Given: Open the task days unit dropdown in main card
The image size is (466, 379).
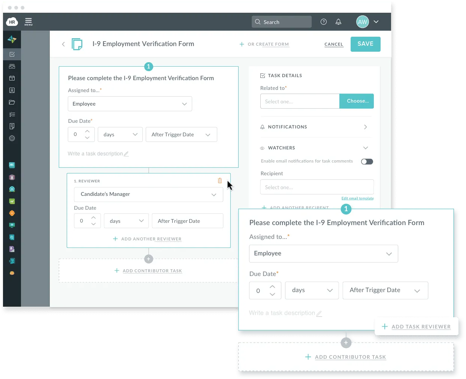Looking at the screenshot, I should [x=120, y=134].
